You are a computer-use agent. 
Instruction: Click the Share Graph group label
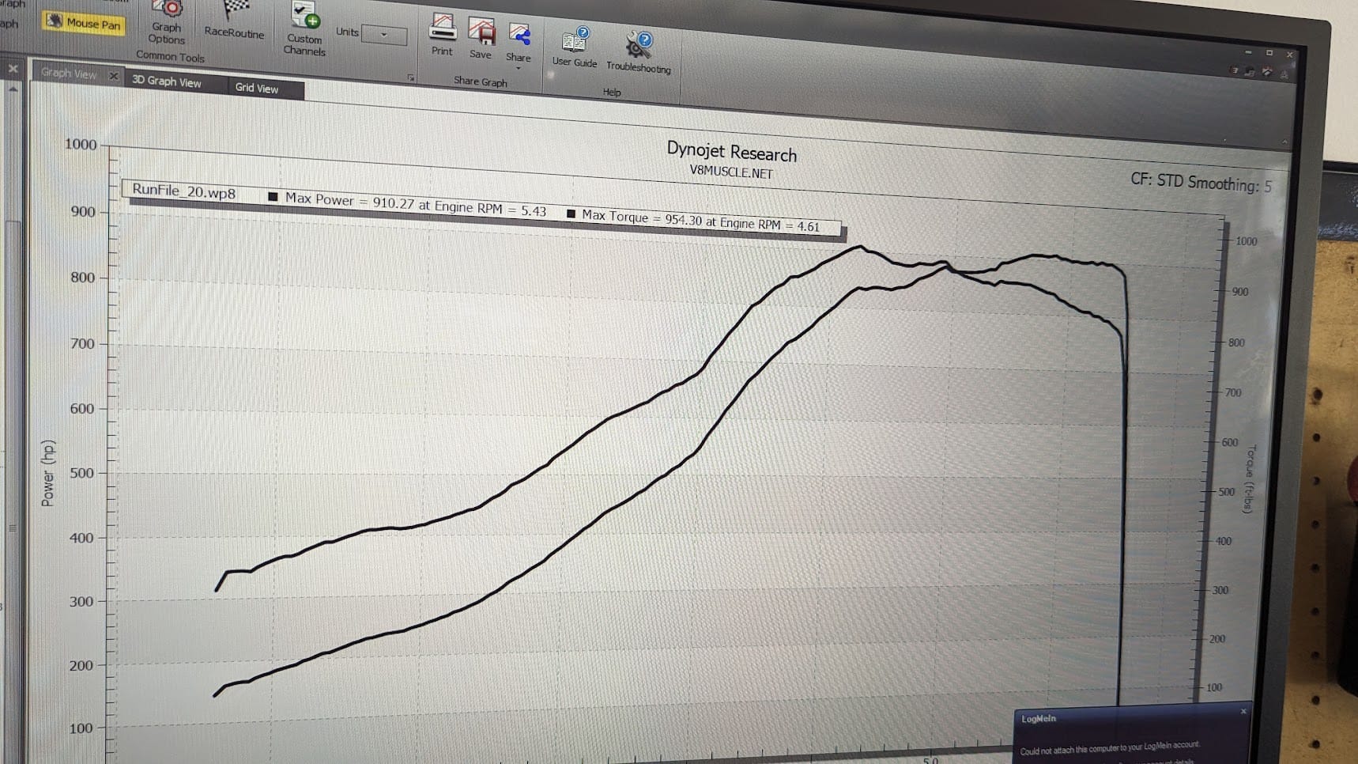point(481,81)
